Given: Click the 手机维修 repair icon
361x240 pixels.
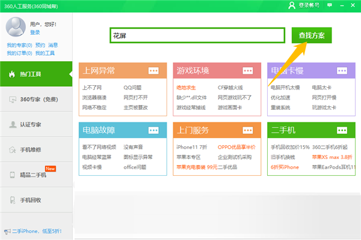Looking at the screenshot, I should [x=13, y=149].
